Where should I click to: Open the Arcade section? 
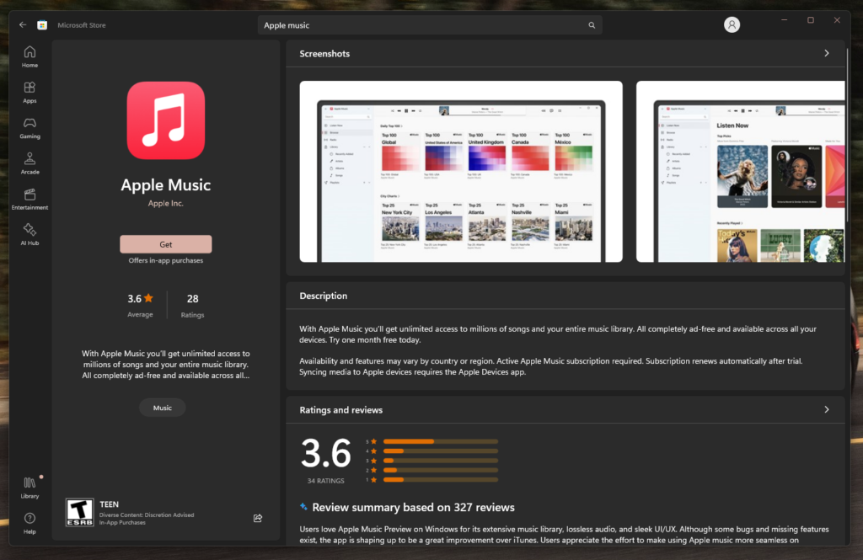point(29,163)
